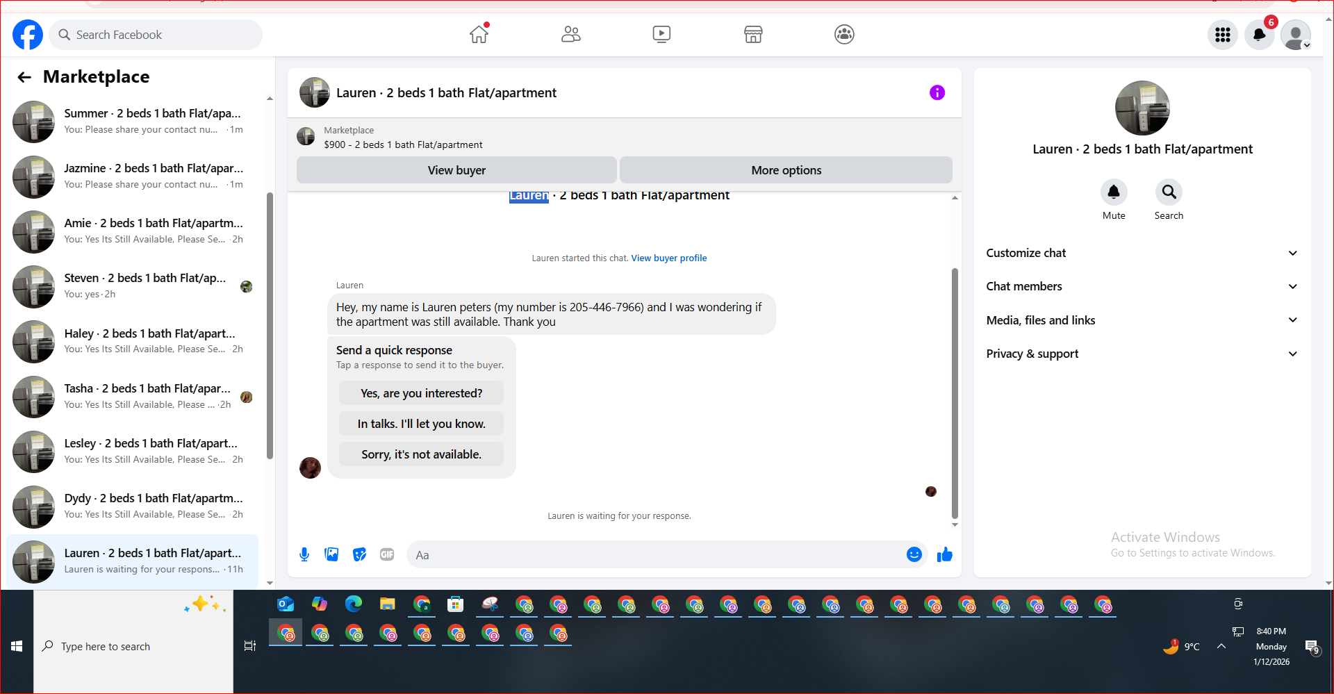
Task: Click the chat messages scrollbar thumb
Action: tap(955, 393)
